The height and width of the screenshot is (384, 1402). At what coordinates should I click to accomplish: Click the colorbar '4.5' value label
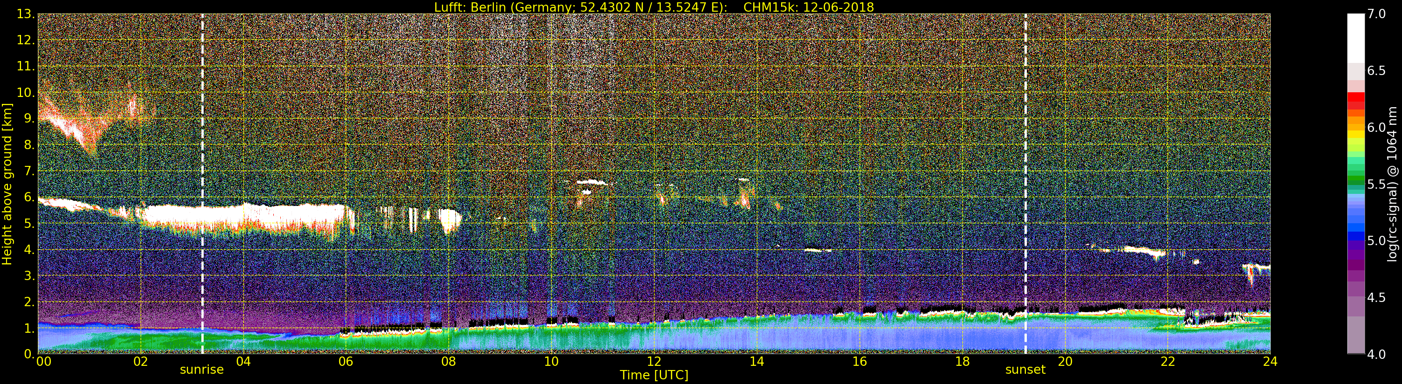(x=1376, y=297)
